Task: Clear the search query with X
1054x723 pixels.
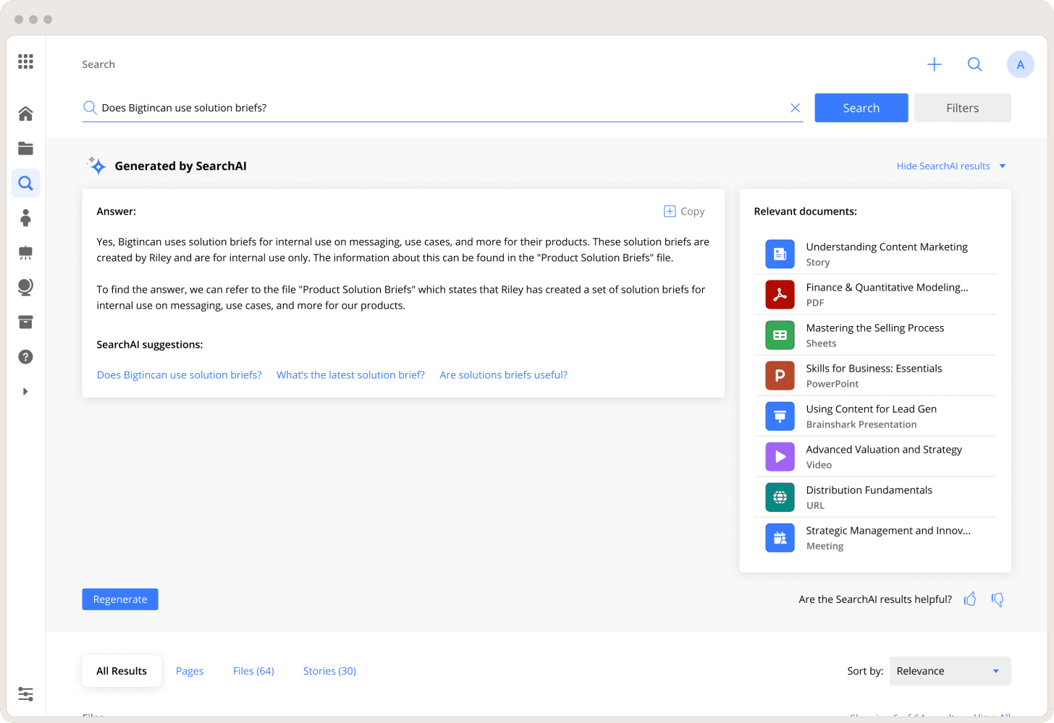Action: 795,108
